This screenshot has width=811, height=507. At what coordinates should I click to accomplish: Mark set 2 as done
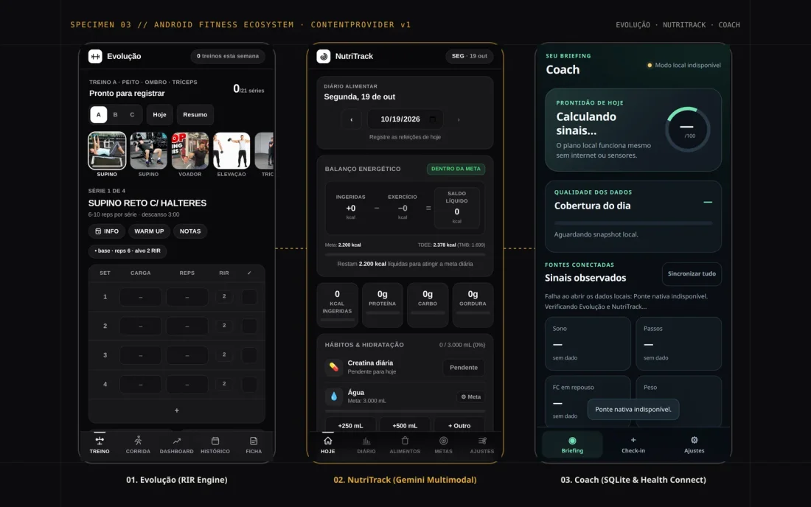coord(249,326)
